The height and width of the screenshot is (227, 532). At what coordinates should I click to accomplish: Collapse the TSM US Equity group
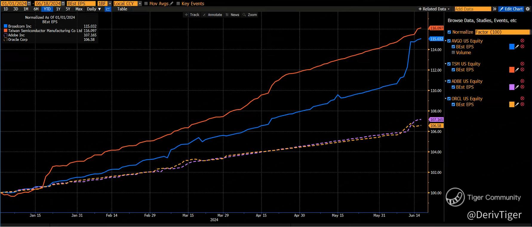tap(446, 64)
